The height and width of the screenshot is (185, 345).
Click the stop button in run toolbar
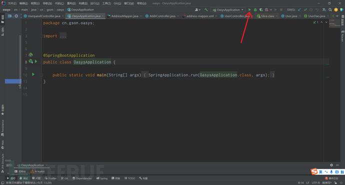[x=281, y=9]
